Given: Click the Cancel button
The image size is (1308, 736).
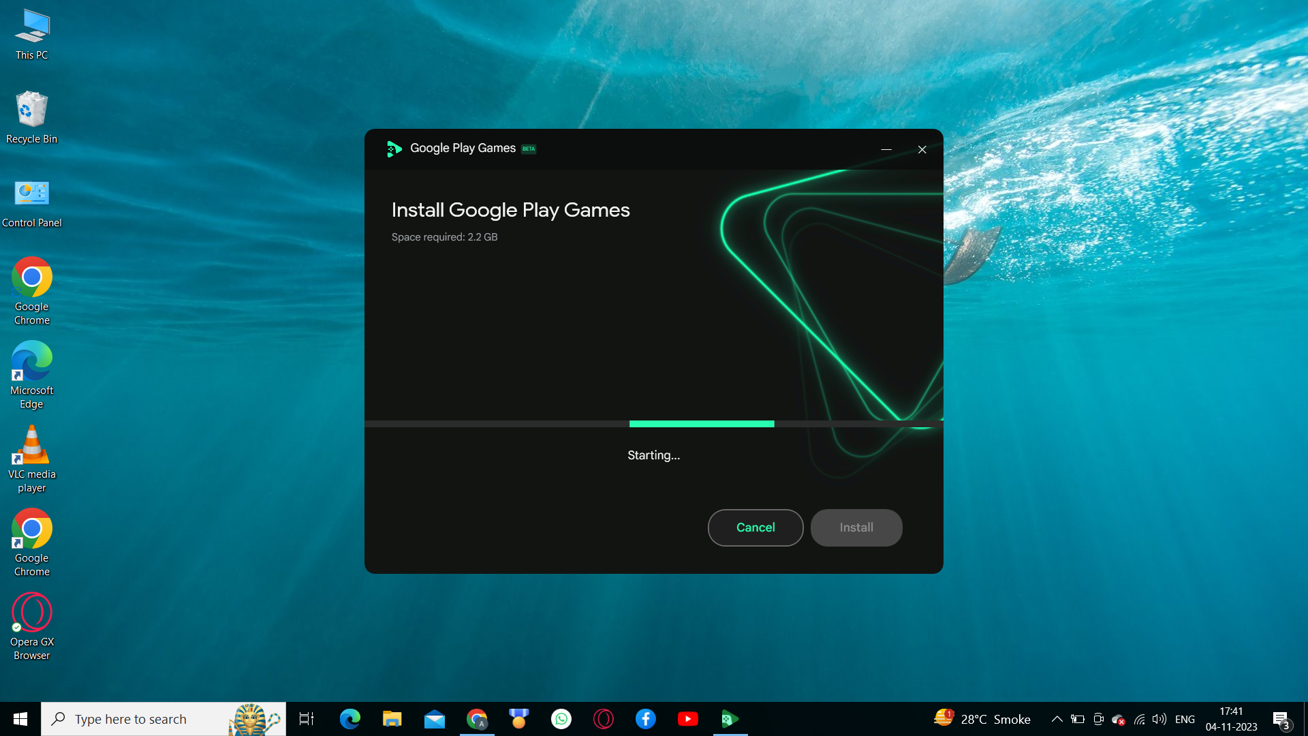Looking at the screenshot, I should point(756,527).
